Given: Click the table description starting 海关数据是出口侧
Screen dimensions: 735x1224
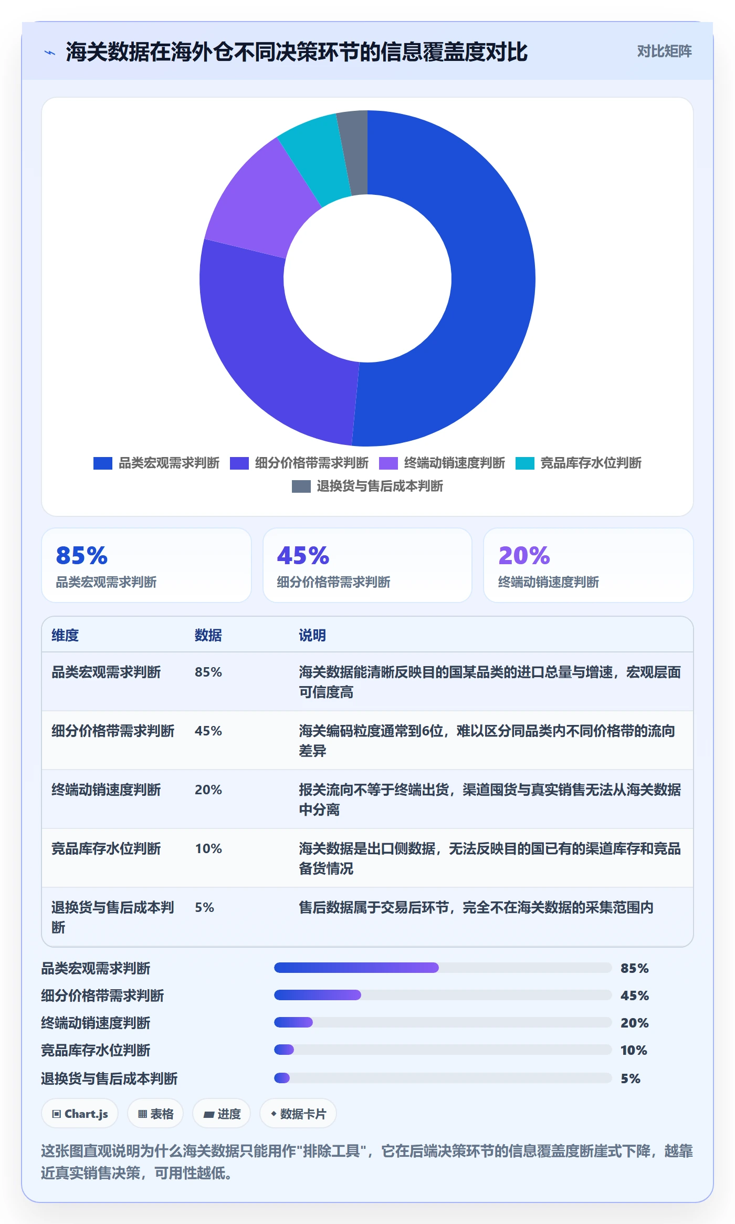Looking at the screenshot, I should [490, 858].
